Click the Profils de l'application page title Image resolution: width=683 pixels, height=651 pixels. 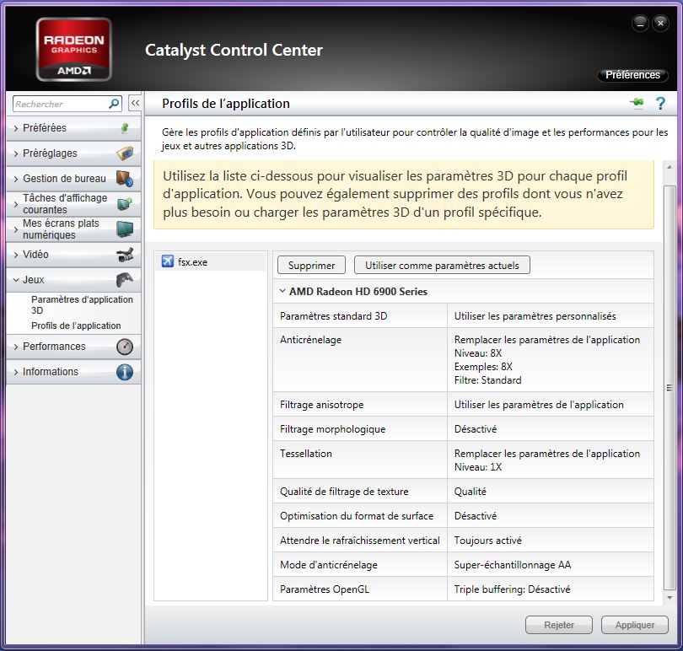click(x=226, y=103)
